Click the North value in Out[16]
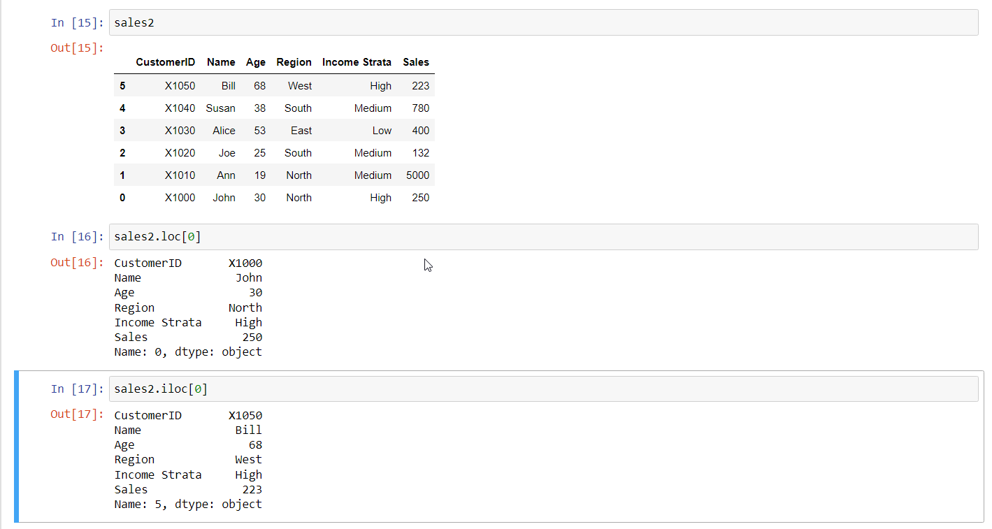 245,307
